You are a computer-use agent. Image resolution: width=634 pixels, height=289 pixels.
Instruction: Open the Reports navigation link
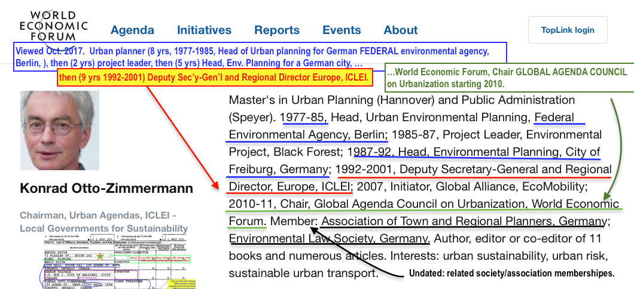(x=277, y=30)
